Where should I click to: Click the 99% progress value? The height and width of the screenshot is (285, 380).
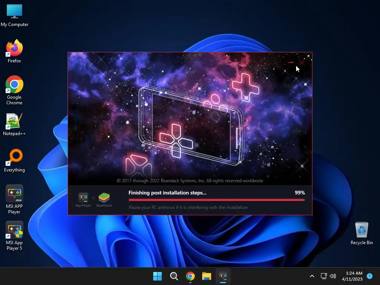coord(300,193)
